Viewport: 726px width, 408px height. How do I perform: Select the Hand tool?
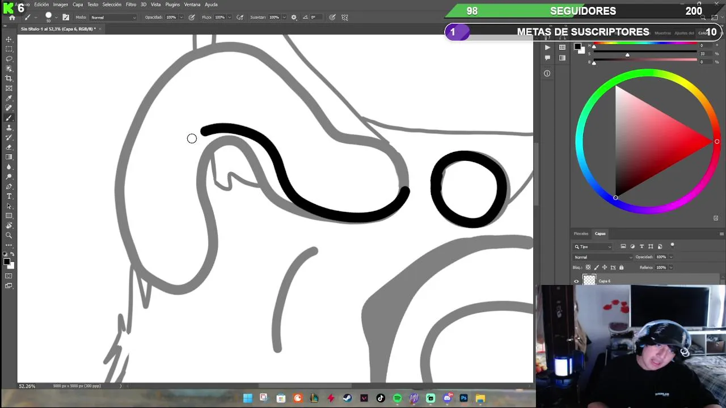[x=9, y=226]
